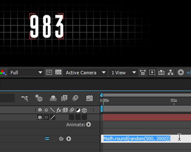Image resolution: width=191 pixels, height=152 pixels.
Task: Enable Motion Blur timeline button
Action: (75, 98)
